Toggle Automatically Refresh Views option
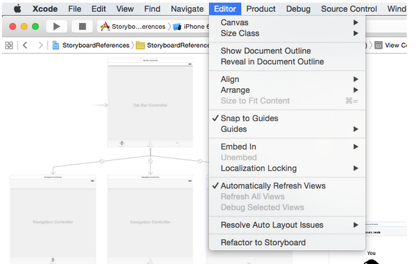The width and height of the screenshot is (416, 264). tap(272, 186)
